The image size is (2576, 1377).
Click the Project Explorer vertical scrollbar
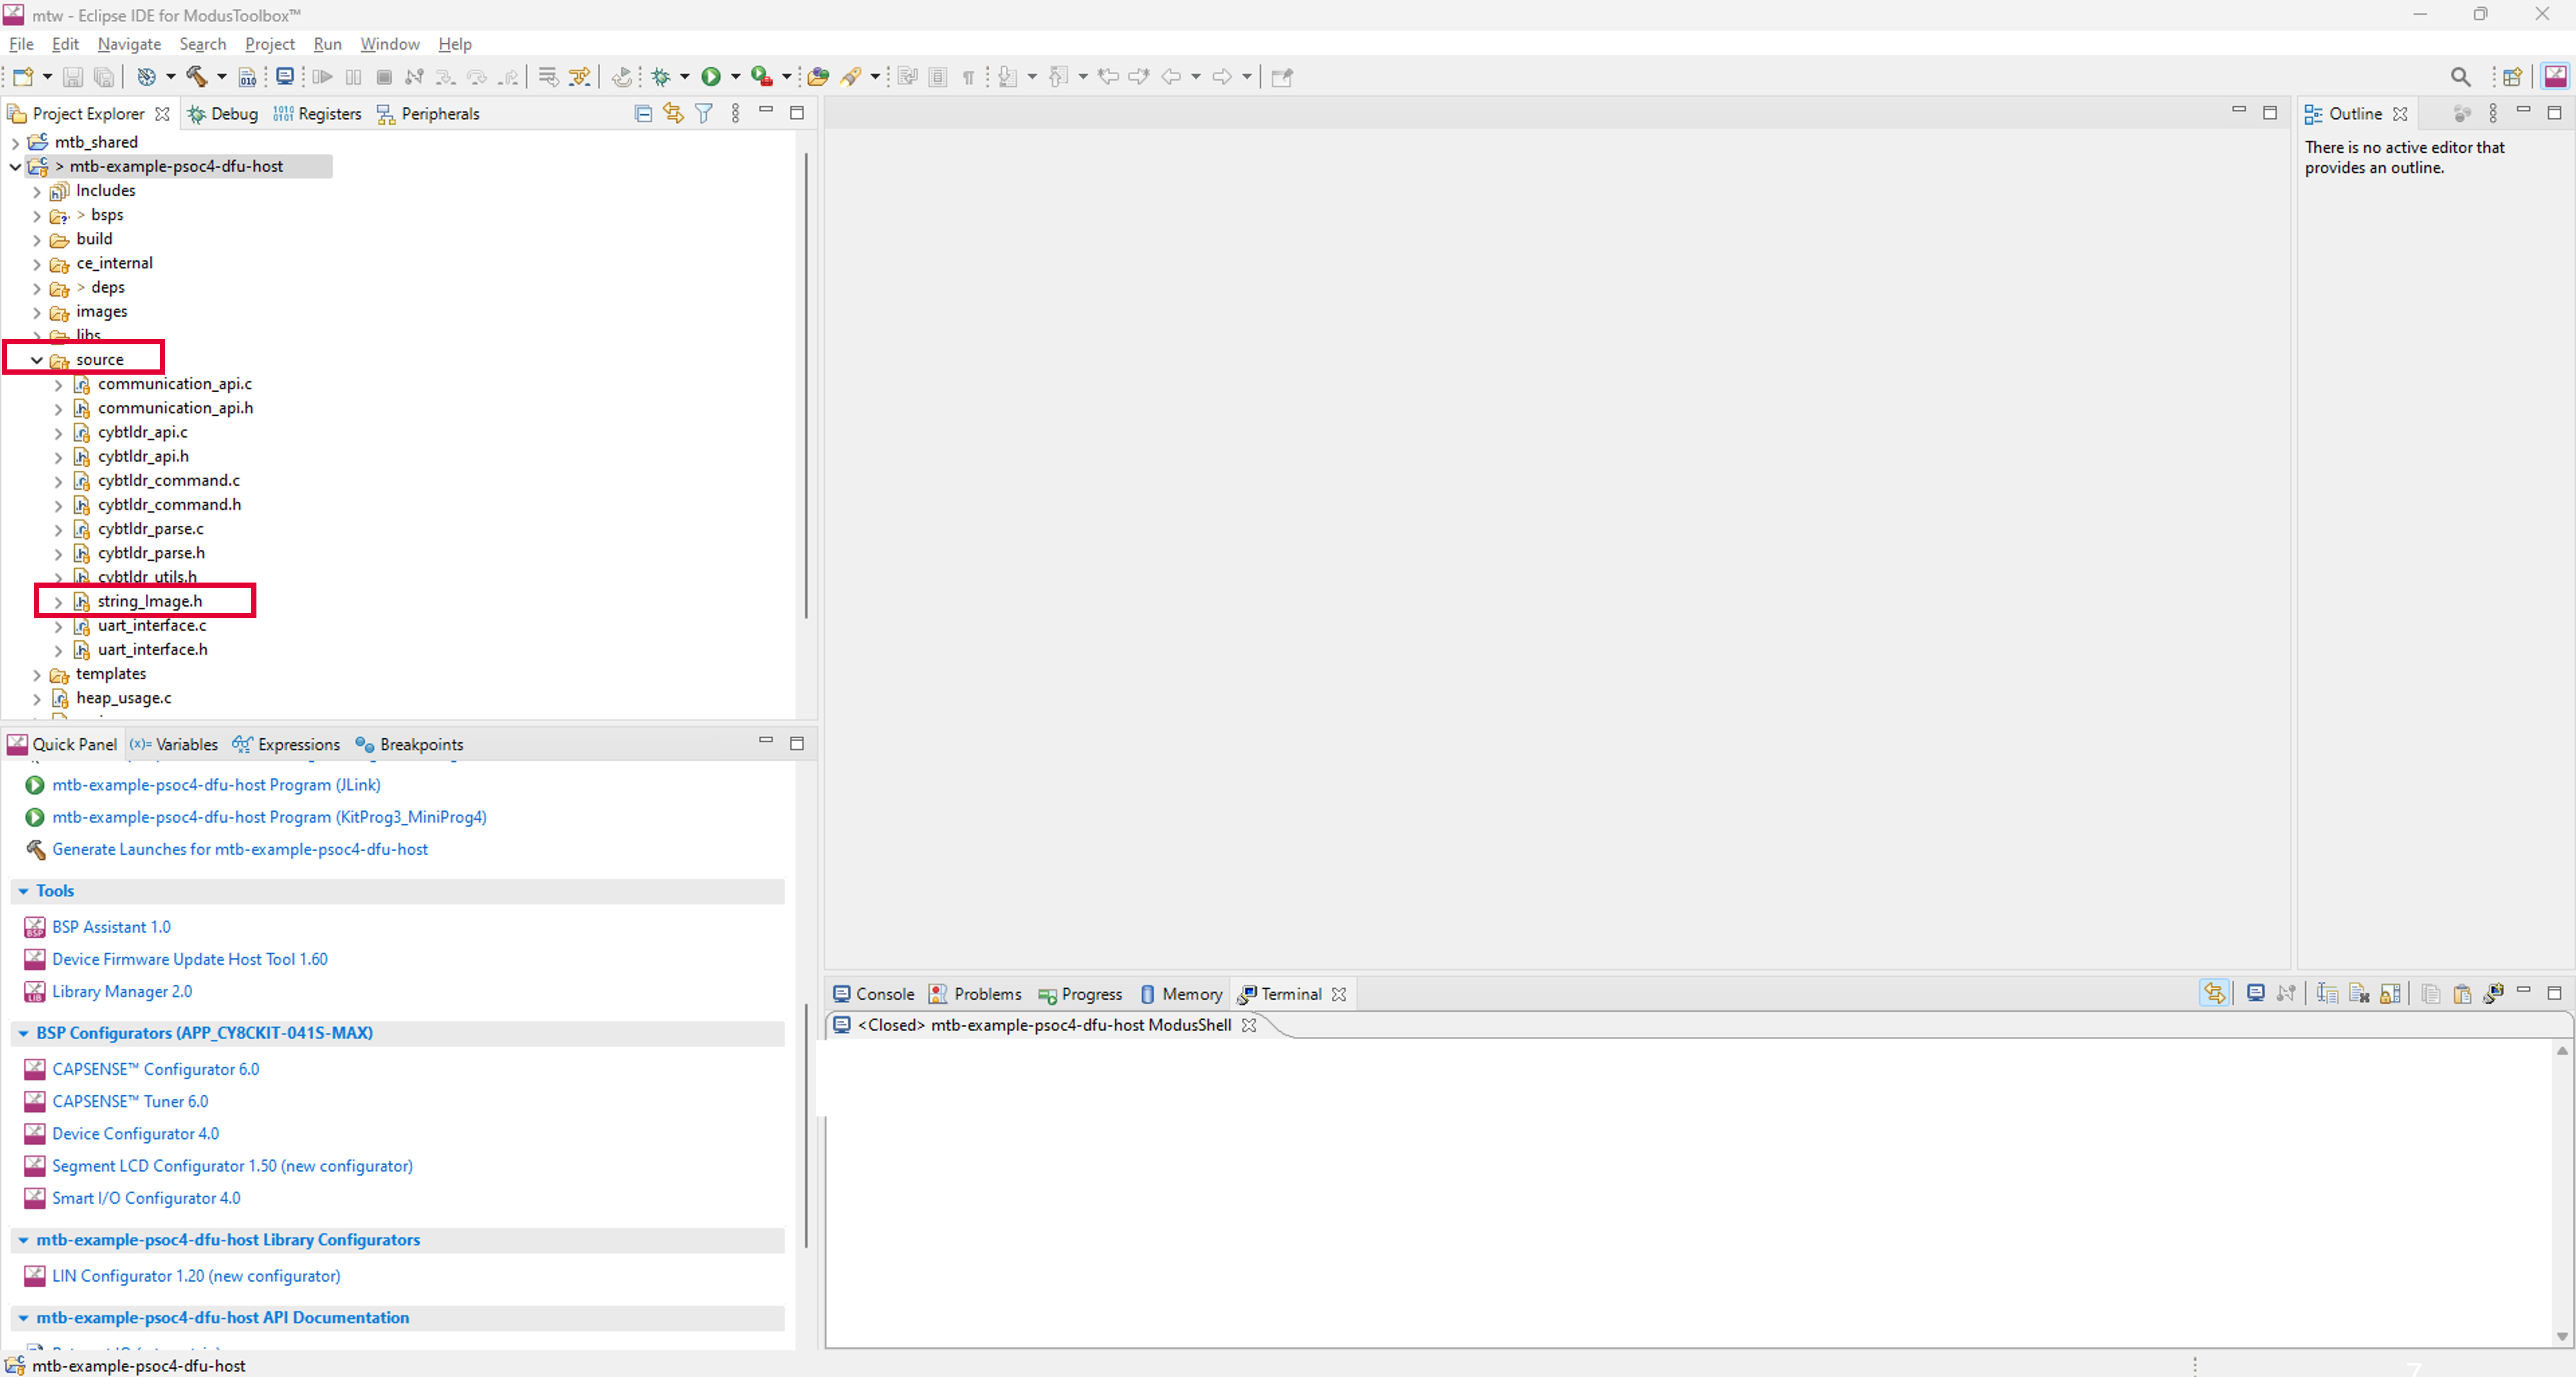tap(806, 385)
